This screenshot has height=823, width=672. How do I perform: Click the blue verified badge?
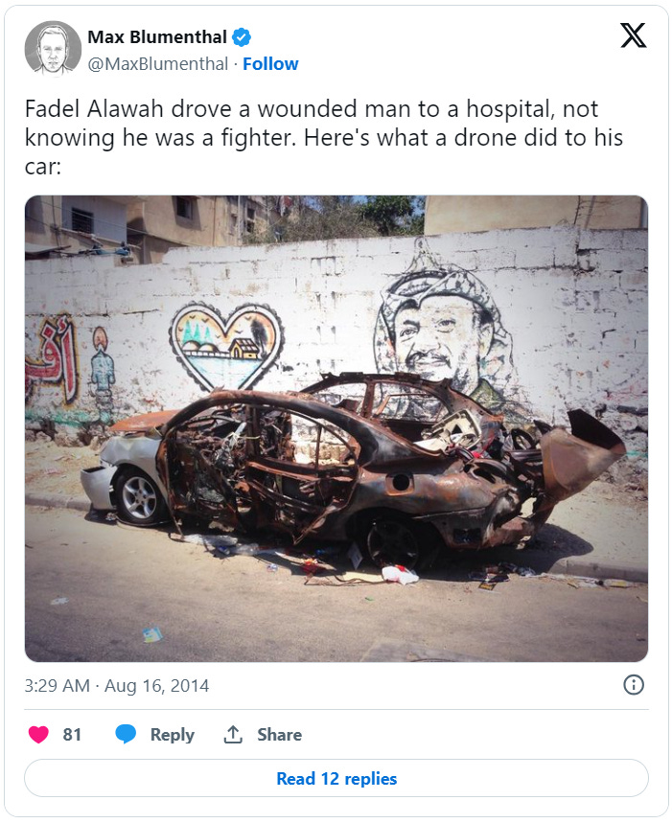tap(242, 37)
